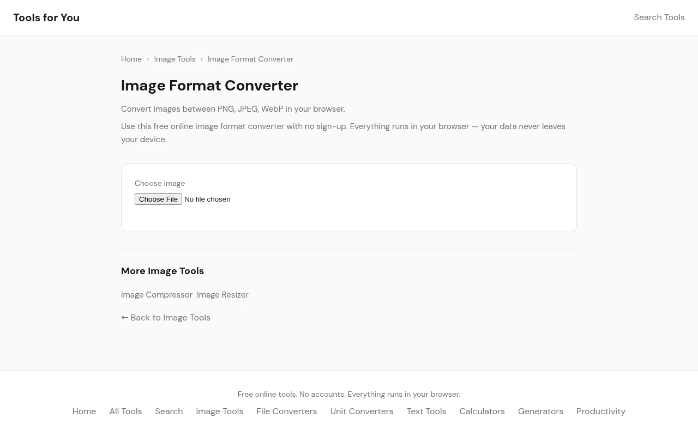Go back to Image Tools

coord(166,318)
